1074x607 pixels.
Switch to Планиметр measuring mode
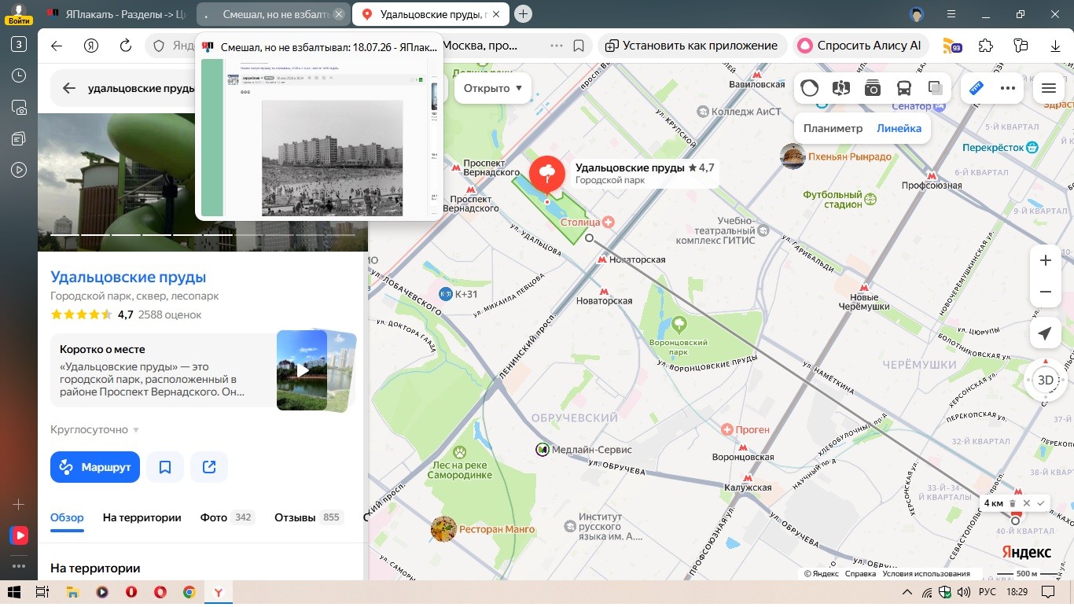click(x=833, y=128)
